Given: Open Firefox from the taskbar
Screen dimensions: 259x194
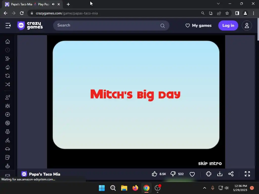Looking at the screenshot, I should (135, 188).
